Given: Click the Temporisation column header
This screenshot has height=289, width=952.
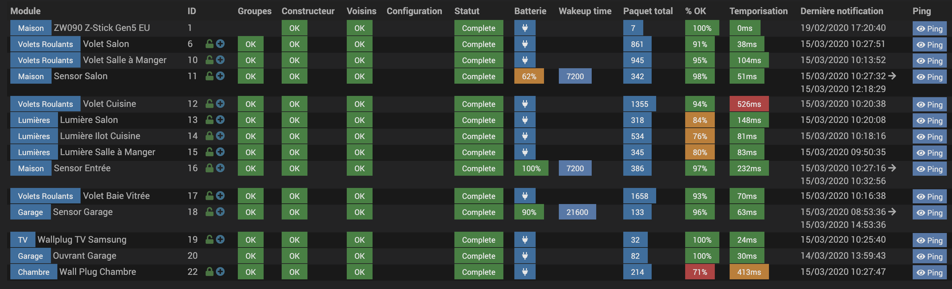Looking at the screenshot, I should (758, 11).
